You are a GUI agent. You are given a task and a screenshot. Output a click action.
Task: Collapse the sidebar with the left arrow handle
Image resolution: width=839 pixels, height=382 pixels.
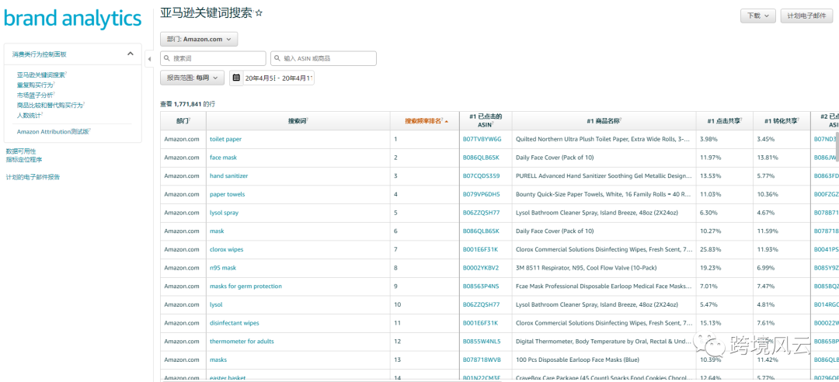(x=149, y=58)
